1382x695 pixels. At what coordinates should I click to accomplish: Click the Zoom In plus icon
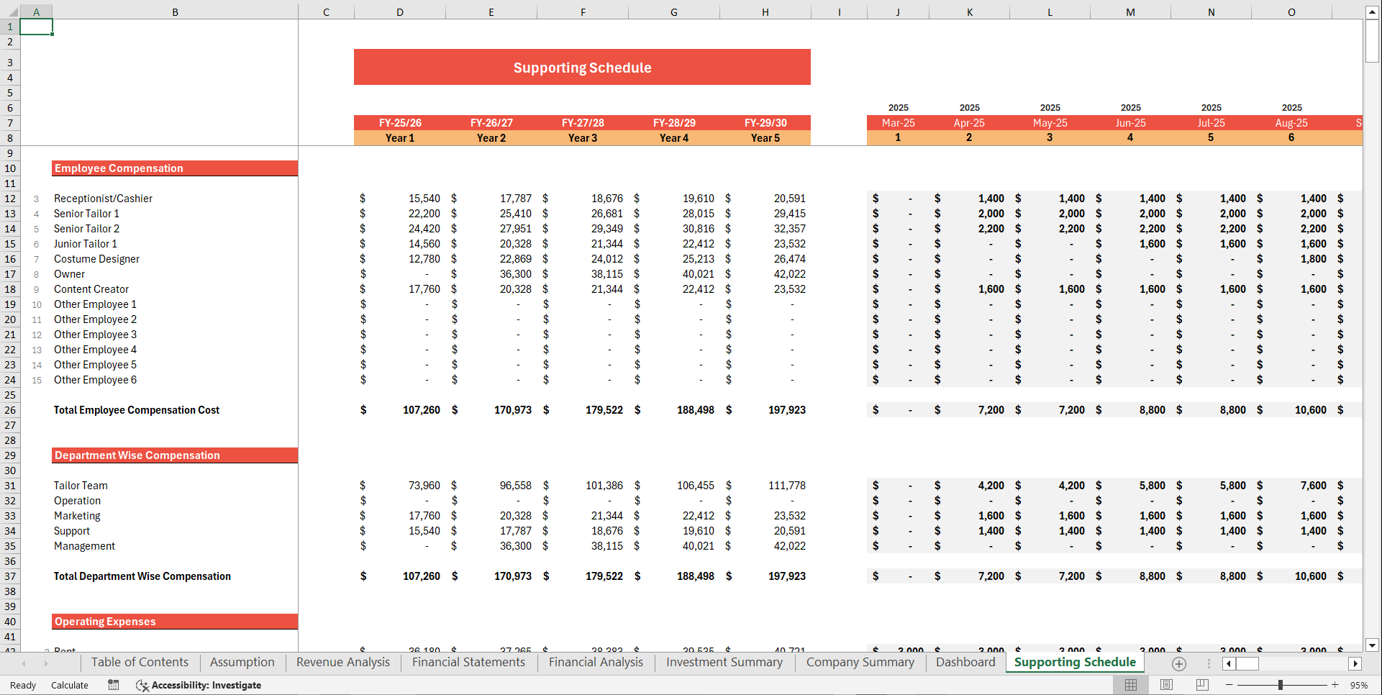pos(1335,685)
